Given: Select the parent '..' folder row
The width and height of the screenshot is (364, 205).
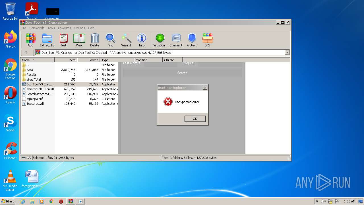Looking at the screenshot, I should [69, 65].
